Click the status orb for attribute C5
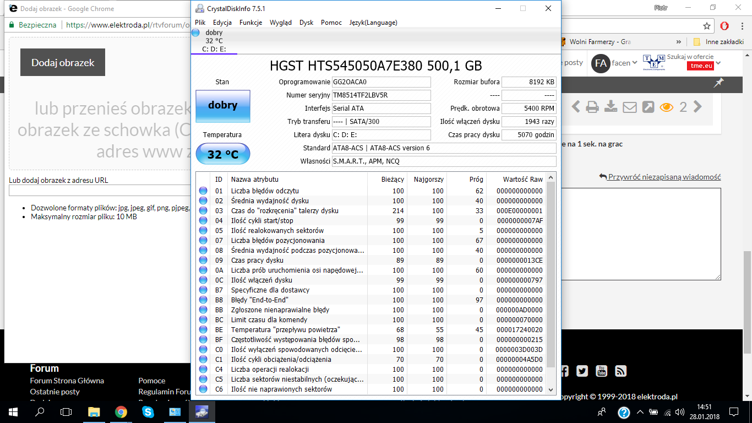 point(203,379)
